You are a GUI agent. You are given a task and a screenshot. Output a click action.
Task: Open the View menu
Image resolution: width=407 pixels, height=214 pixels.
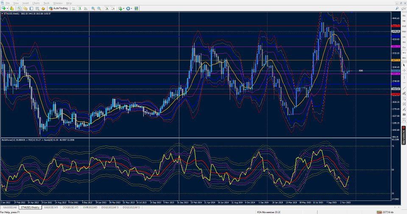tap(16, 3)
